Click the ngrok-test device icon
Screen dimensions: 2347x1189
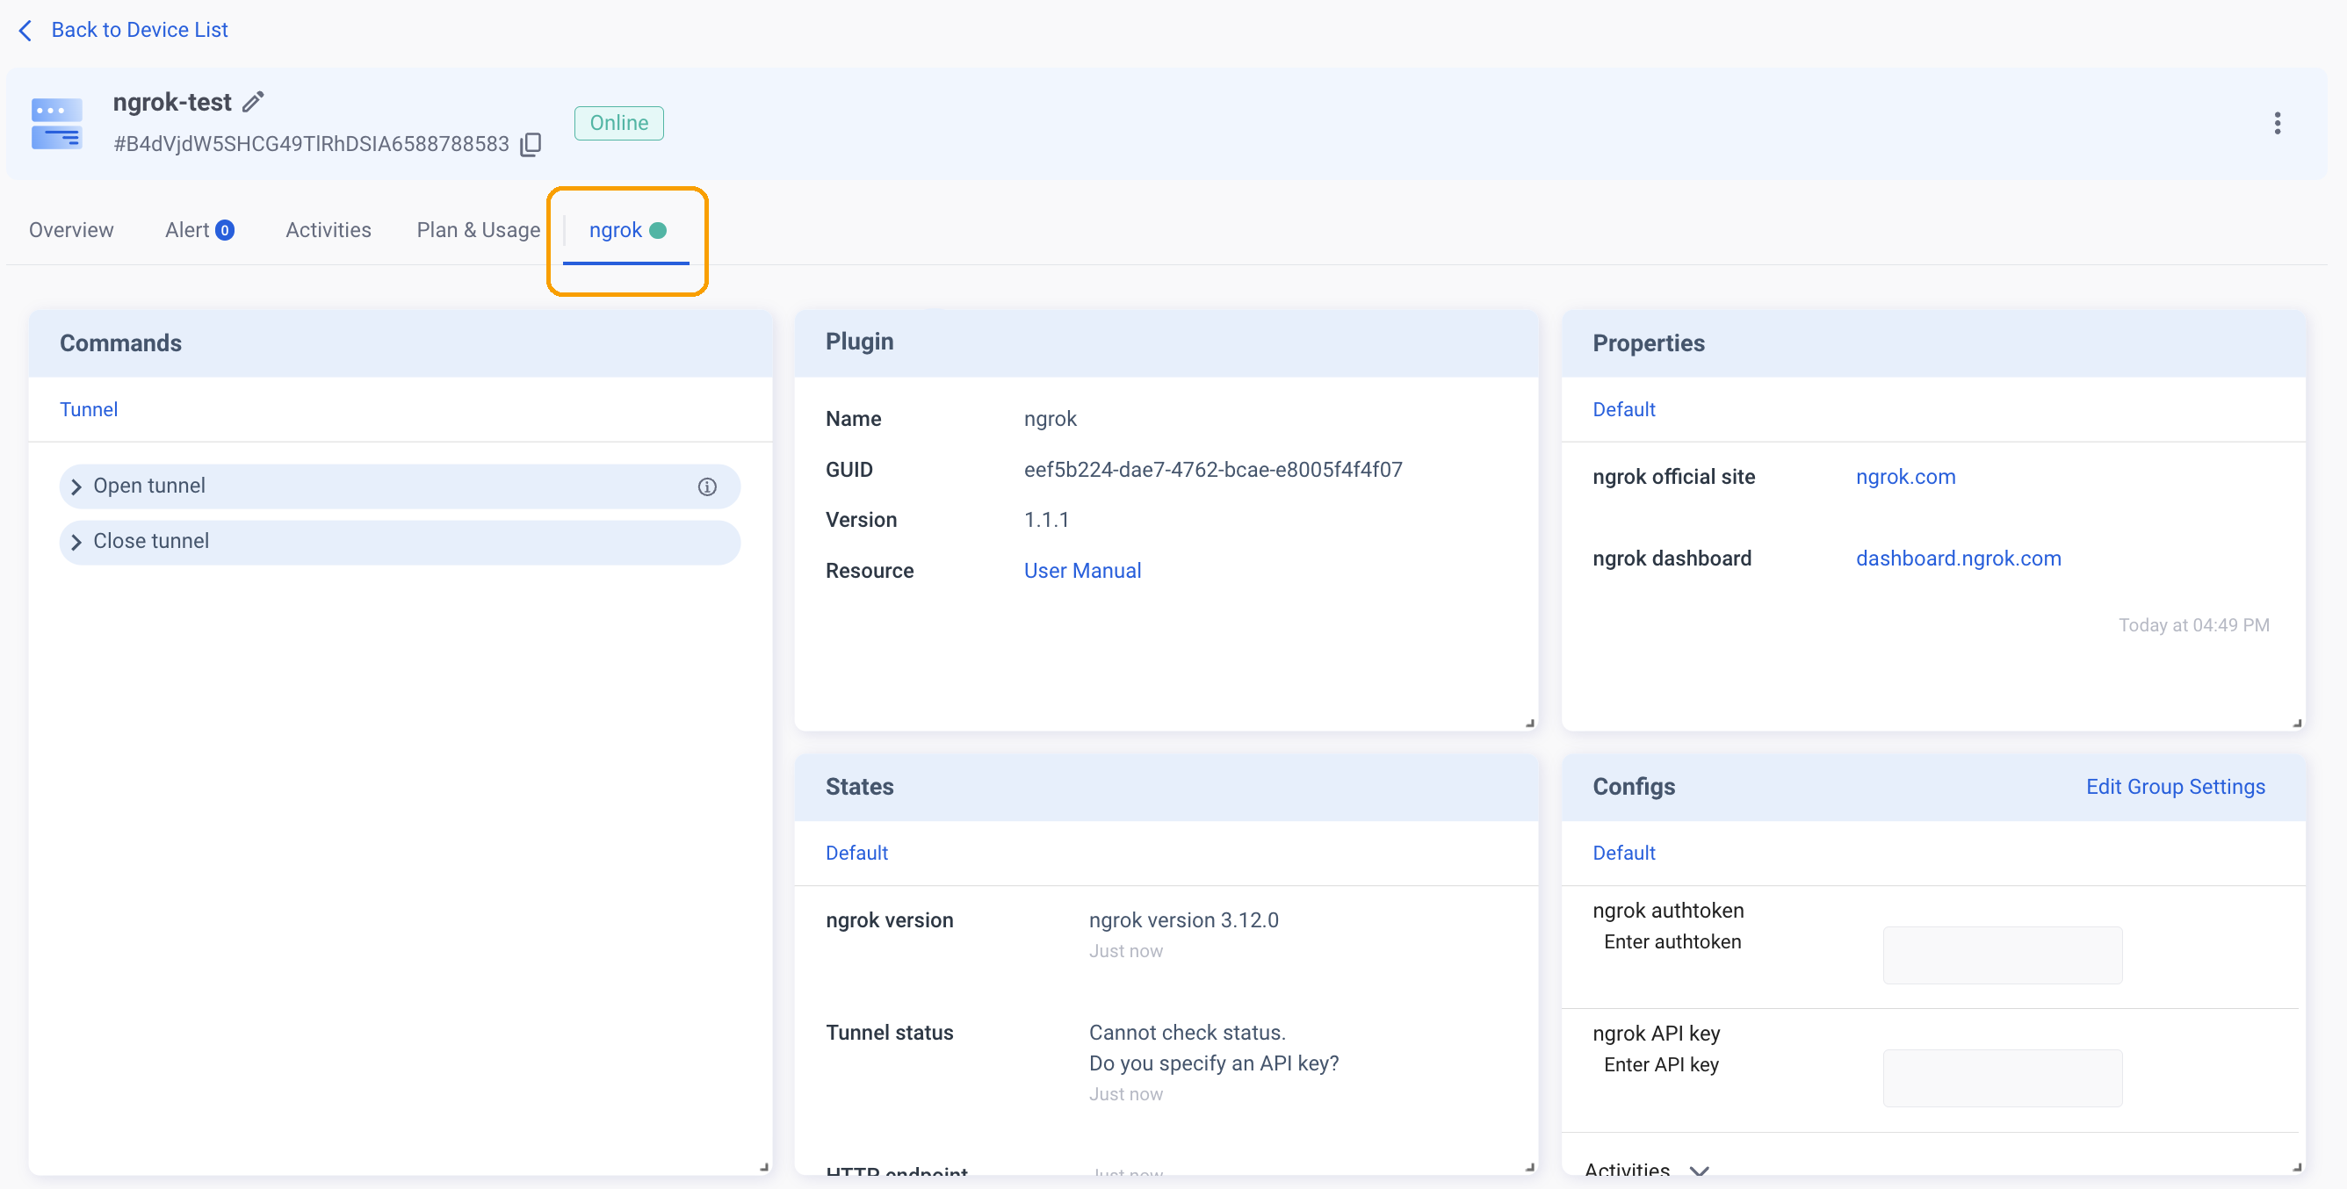[56, 124]
